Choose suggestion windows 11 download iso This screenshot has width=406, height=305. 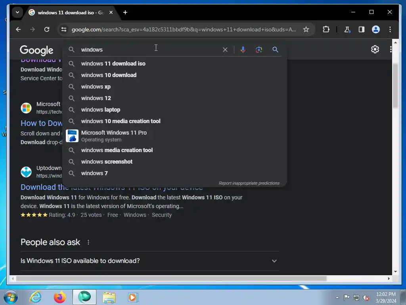point(174,64)
